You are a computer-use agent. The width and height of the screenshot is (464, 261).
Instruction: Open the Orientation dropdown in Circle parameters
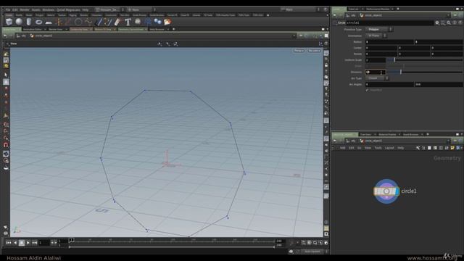coord(376,36)
